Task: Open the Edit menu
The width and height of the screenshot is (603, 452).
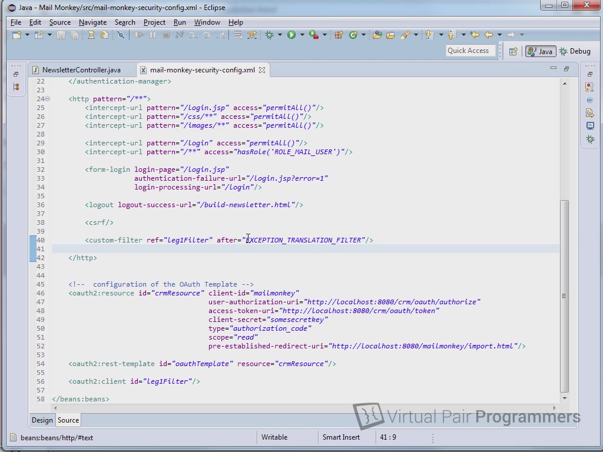Action: (35, 22)
